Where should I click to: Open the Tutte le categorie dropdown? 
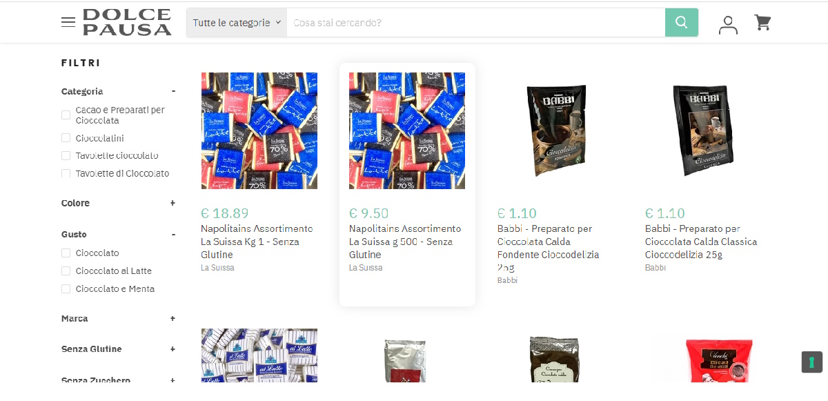[237, 22]
